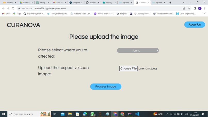Close the Devpost tab
This screenshot has height=117, width=208.
point(82,3)
